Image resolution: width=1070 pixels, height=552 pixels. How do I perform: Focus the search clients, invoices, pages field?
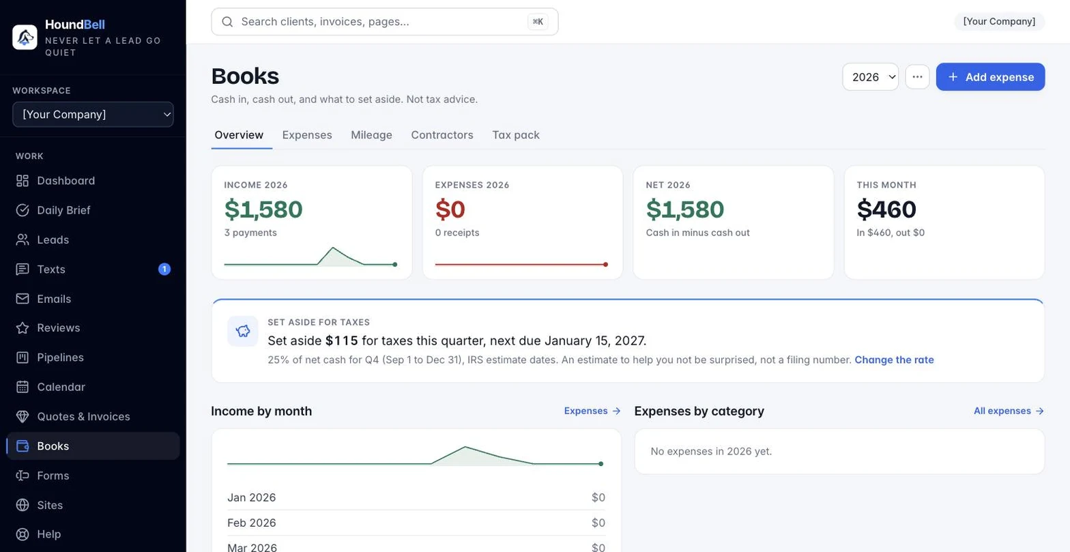coord(385,22)
